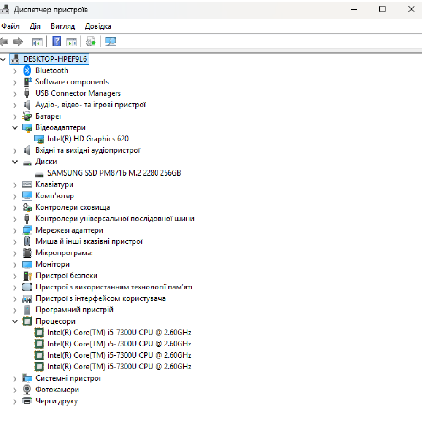Viewport: 422px width, 422px height.
Task: Click the Bluetooth category icon
Action: tap(27, 70)
